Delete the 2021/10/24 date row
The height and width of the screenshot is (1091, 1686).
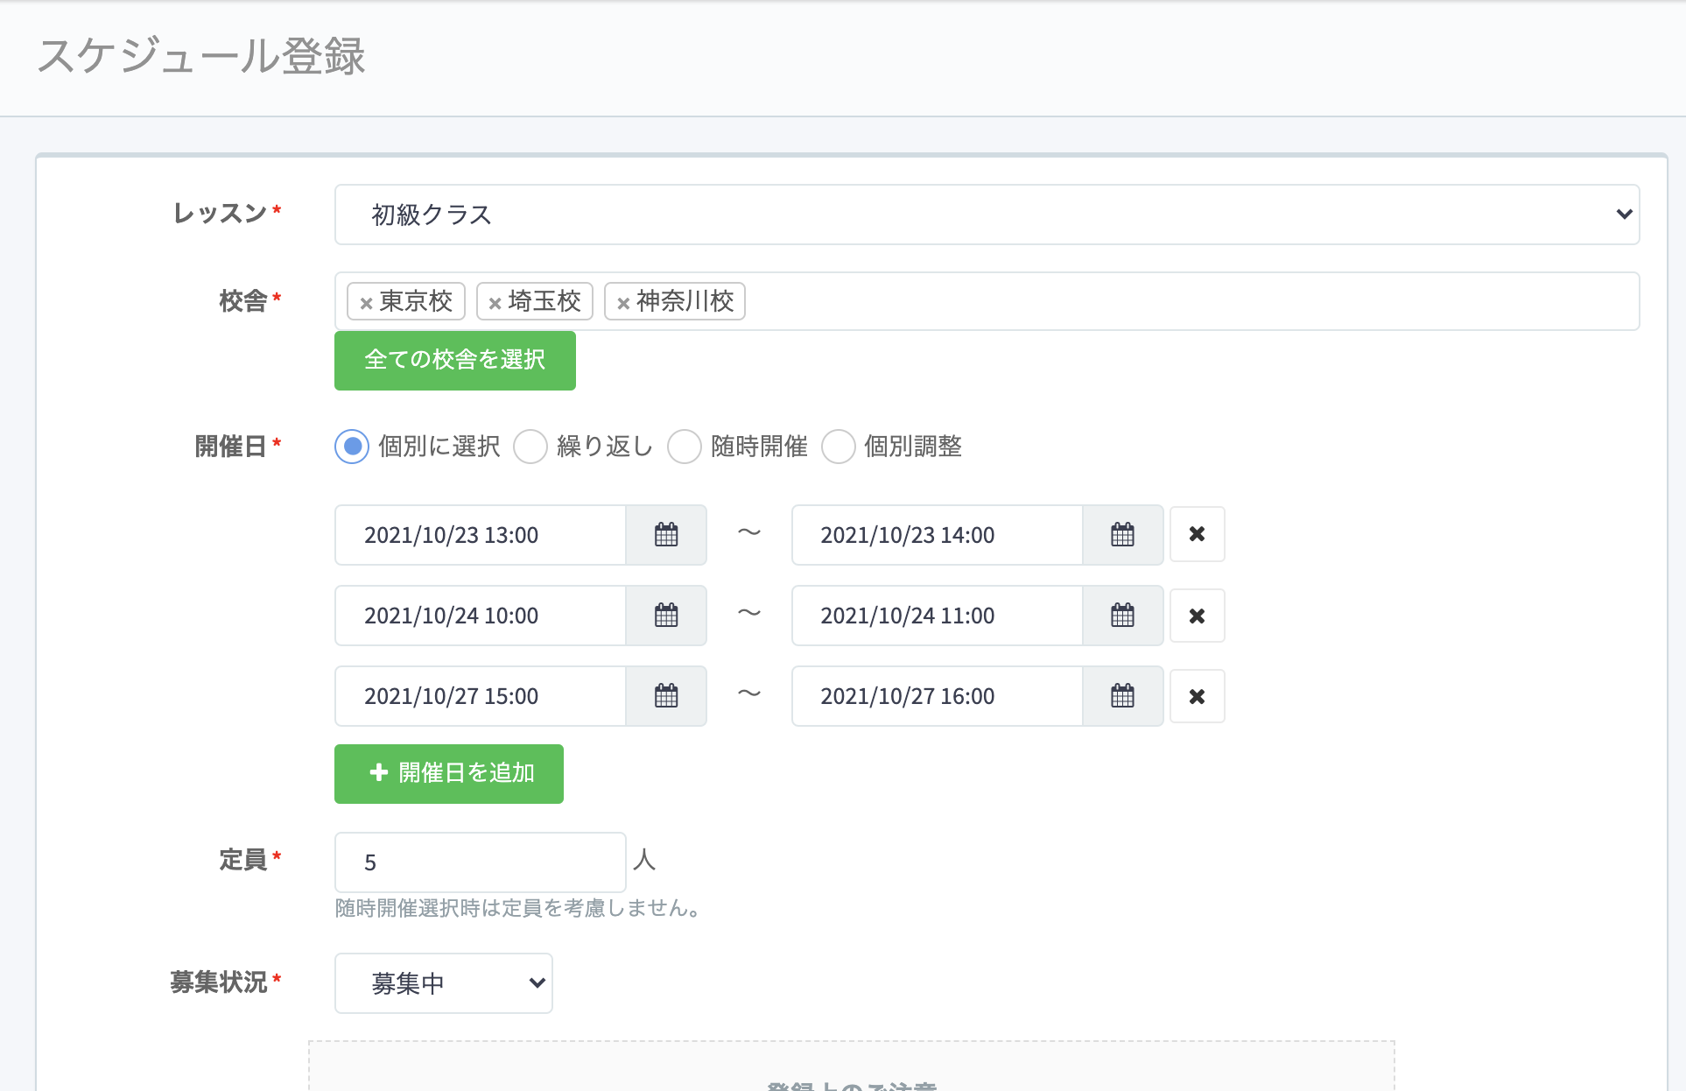coord(1197,616)
